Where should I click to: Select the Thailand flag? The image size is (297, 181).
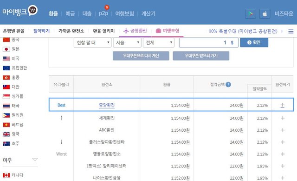click(x=6, y=106)
